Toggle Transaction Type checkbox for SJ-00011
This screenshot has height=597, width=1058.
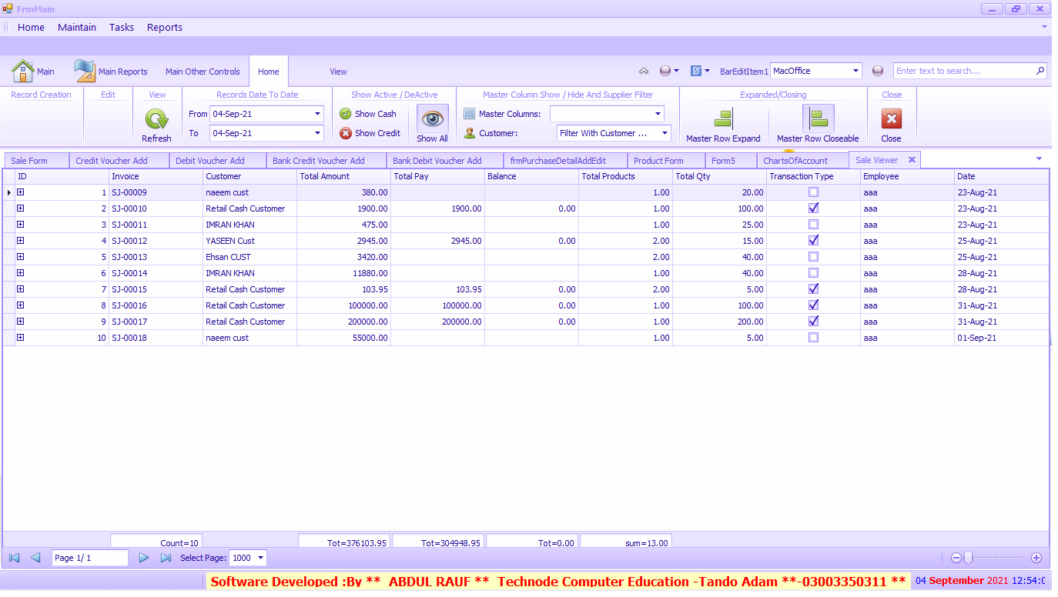813,225
